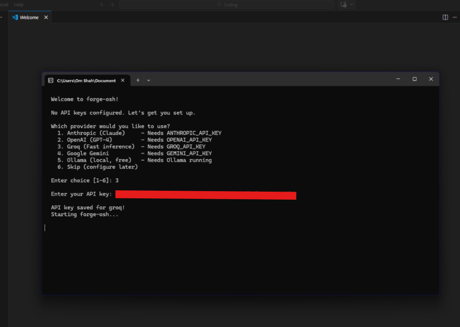460x327 pixels.
Task: Close the terminal window
Action: pos(431,79)
